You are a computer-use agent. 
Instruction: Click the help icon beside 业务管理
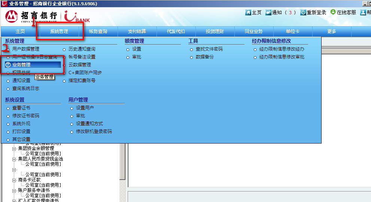(8, 65)
